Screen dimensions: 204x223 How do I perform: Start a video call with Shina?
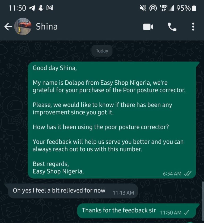tap(148, 27)
